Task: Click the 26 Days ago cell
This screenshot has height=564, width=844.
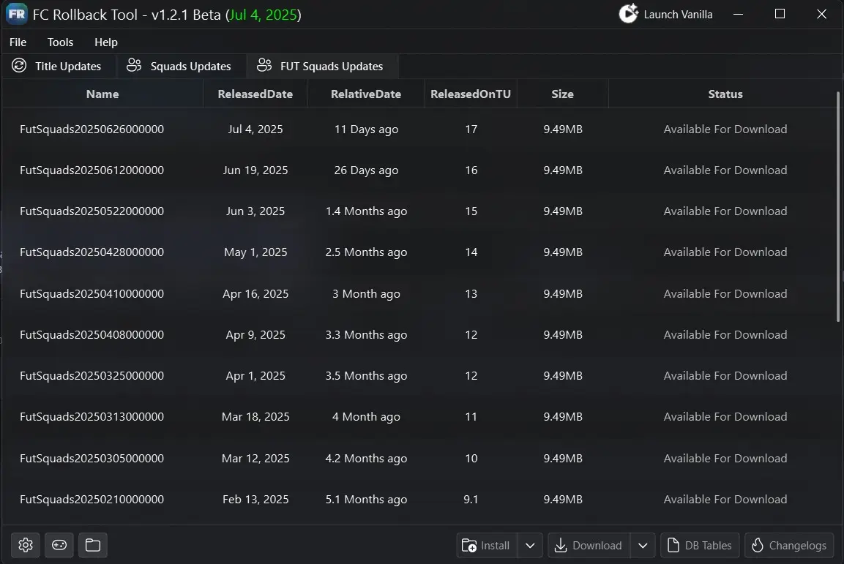Action: click(366, 170)
